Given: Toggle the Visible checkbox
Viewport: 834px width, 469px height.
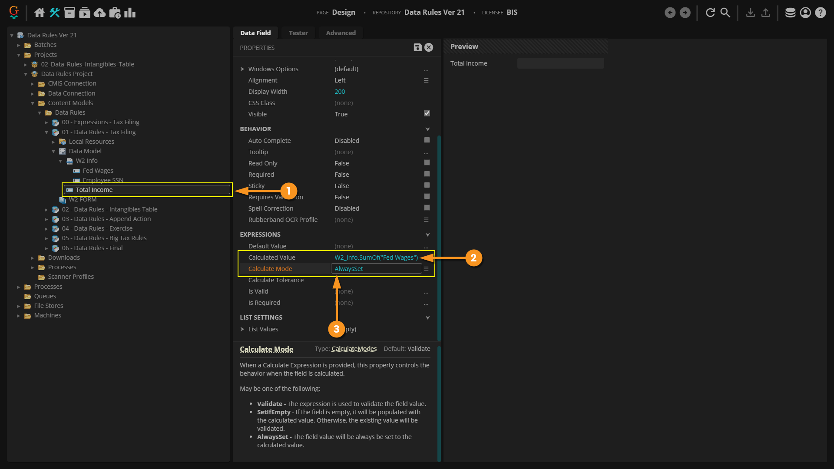Looking at the screenshot, I should tap(427, 113).
